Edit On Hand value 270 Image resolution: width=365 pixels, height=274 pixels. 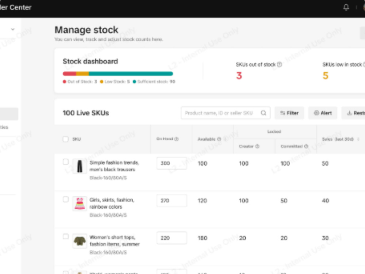172,201
